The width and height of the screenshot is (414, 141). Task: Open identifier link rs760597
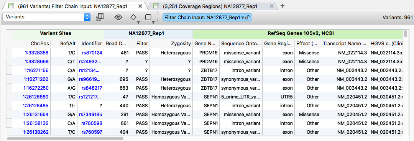pyautogui.click(x=92, y=132)
